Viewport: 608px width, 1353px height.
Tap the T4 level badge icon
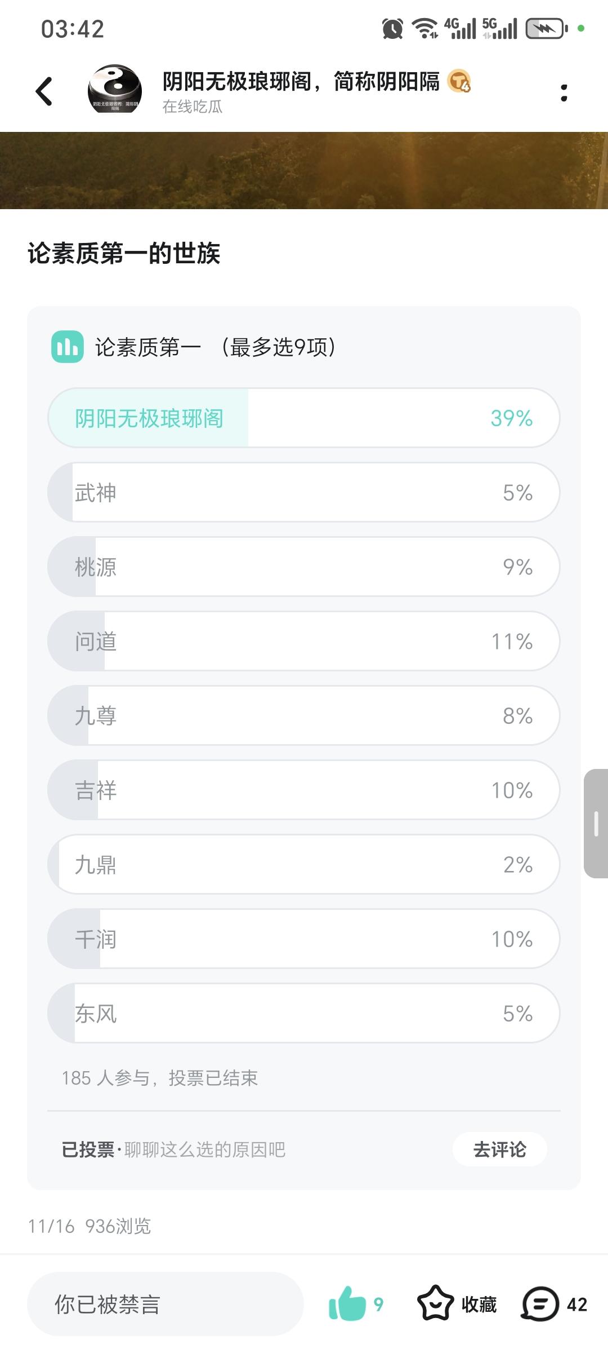click(459, 82)
